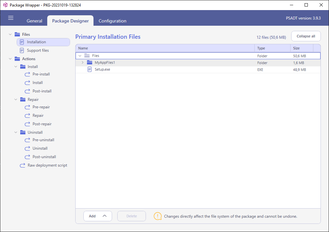Click the Install folder icon
Screen dimensions: 329x232
[x=23, y=66]
